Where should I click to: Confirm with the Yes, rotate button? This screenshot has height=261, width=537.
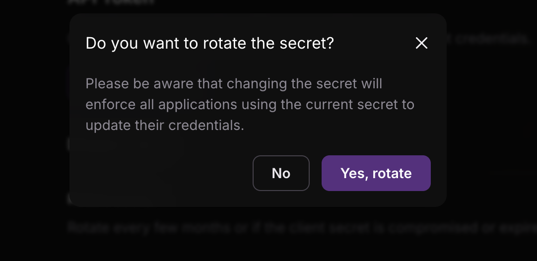(376, 173)
